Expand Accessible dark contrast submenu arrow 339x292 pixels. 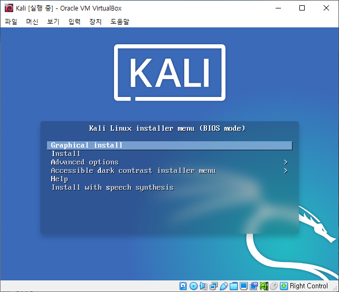[286, 171]
